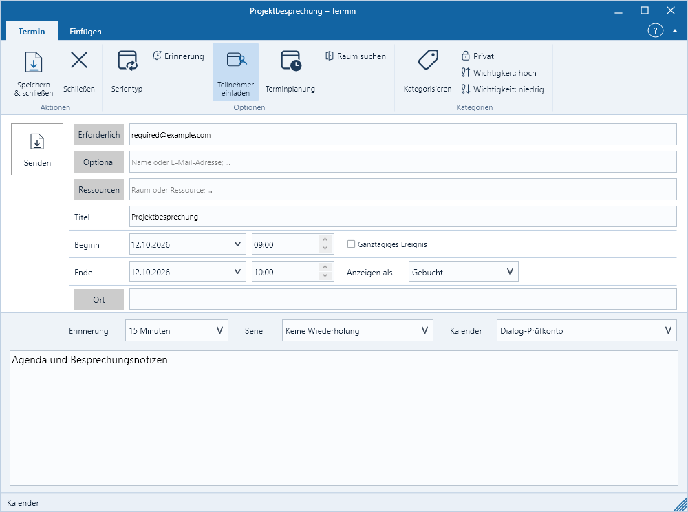
Task: Click the Optional attendees input field
Action: pyautogui.click(x=402, y=162)
